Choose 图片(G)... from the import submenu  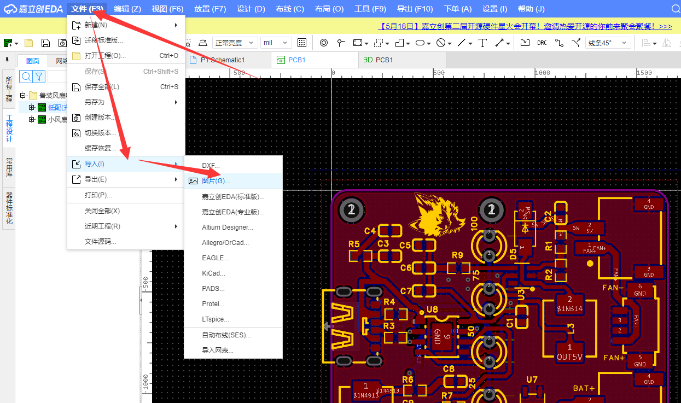(216, 181)
